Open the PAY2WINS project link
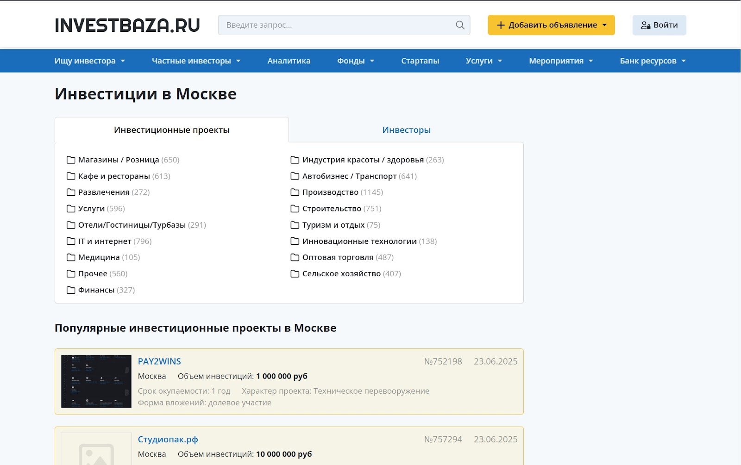741x465 pixels. click(x=159, y=361)
